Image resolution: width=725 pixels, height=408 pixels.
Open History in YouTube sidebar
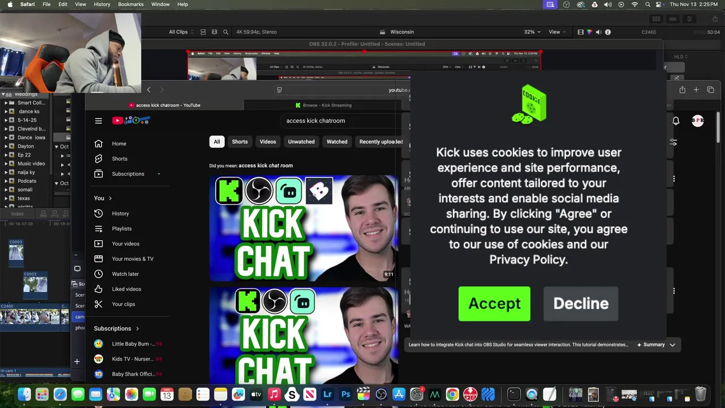tap(120, 214)
